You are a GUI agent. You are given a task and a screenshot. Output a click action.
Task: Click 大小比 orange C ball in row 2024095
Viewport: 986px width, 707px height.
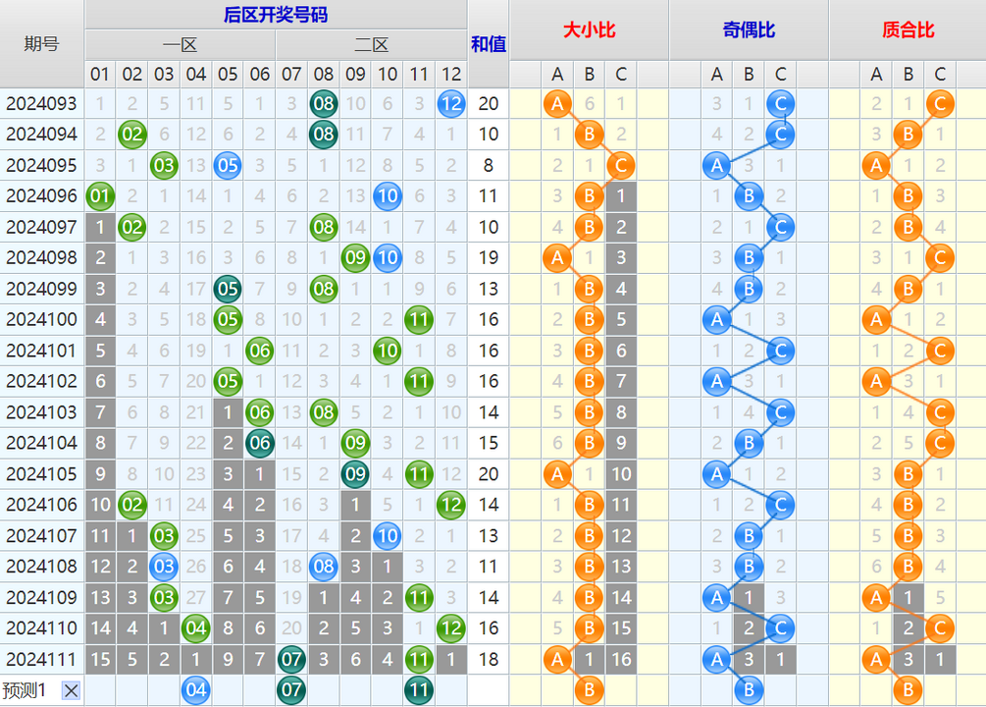621,166
